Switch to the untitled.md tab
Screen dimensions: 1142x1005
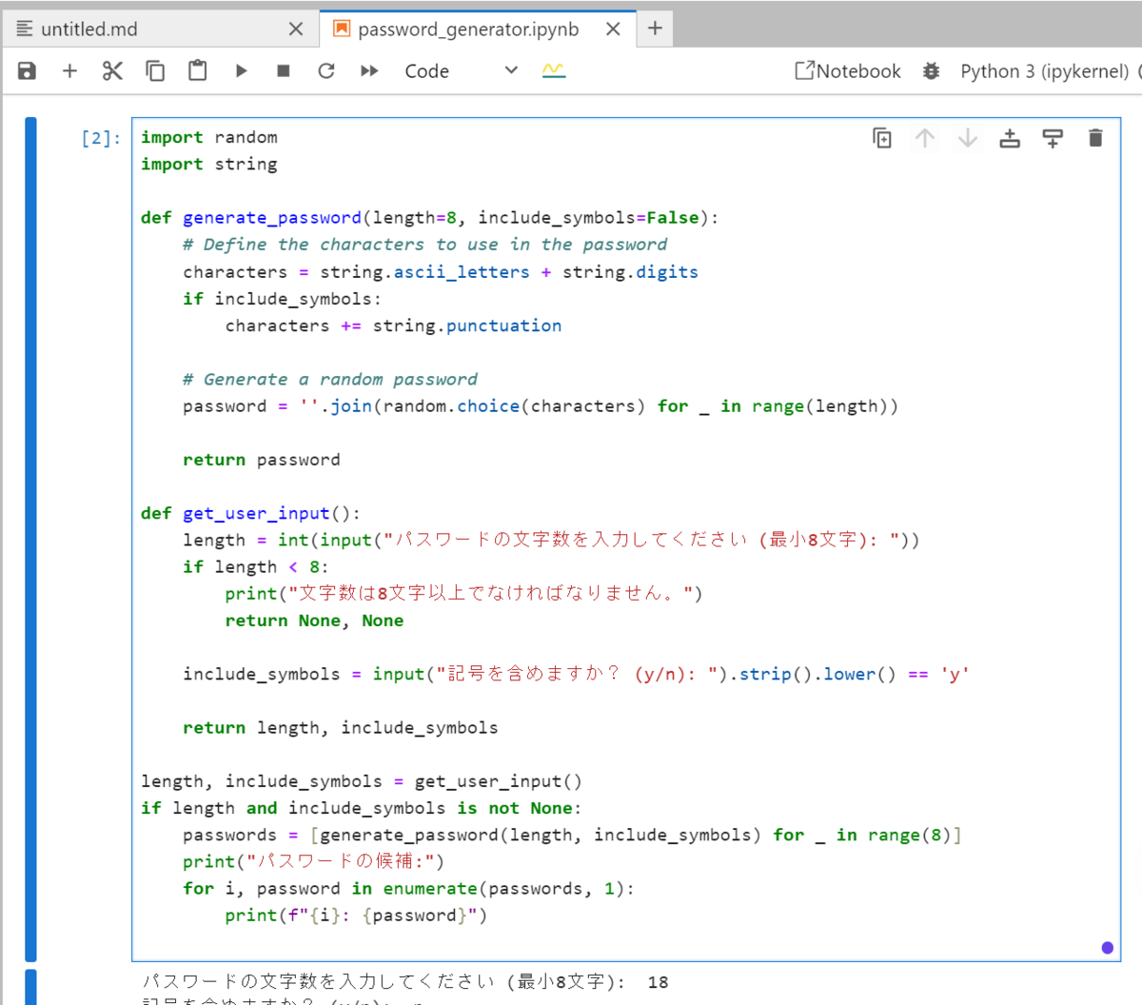pos(160,30)
